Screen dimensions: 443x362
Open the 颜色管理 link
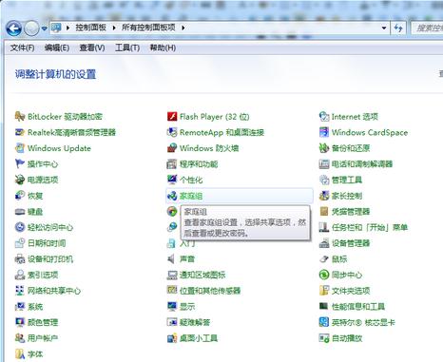click(x=43, y=322)
